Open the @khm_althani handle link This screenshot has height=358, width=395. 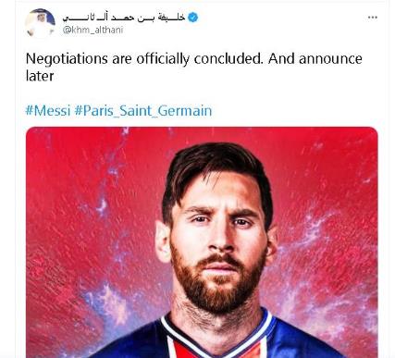point(93,30)
